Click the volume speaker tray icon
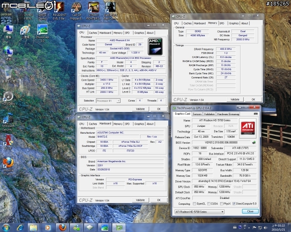The width and height of the screenshot is (291, 232). (266, 227)
